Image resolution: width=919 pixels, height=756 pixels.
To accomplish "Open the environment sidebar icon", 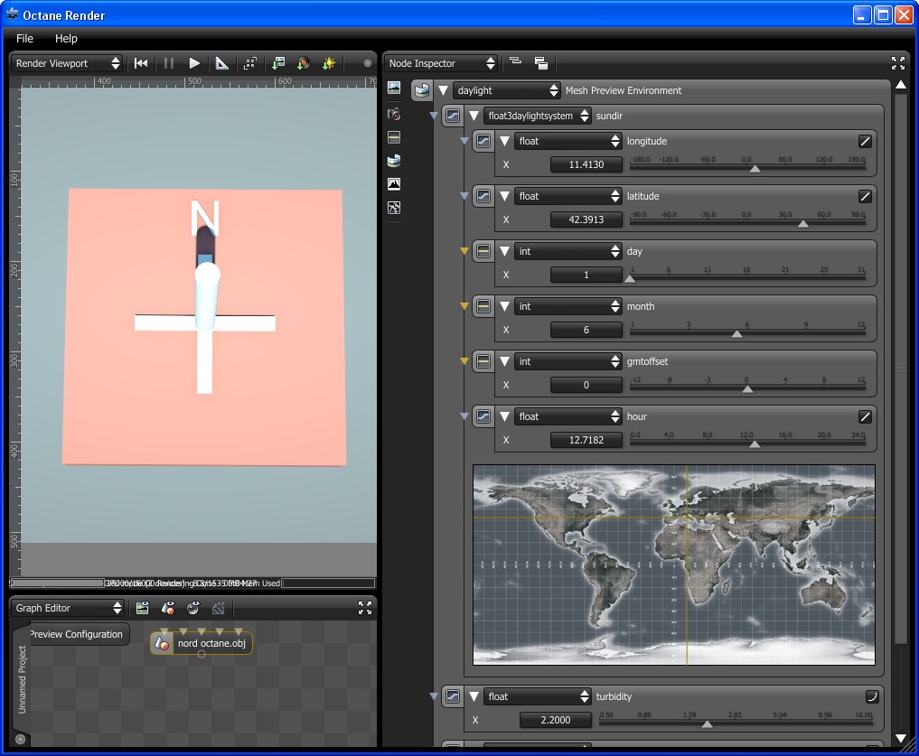I will (x=394, y=161).
